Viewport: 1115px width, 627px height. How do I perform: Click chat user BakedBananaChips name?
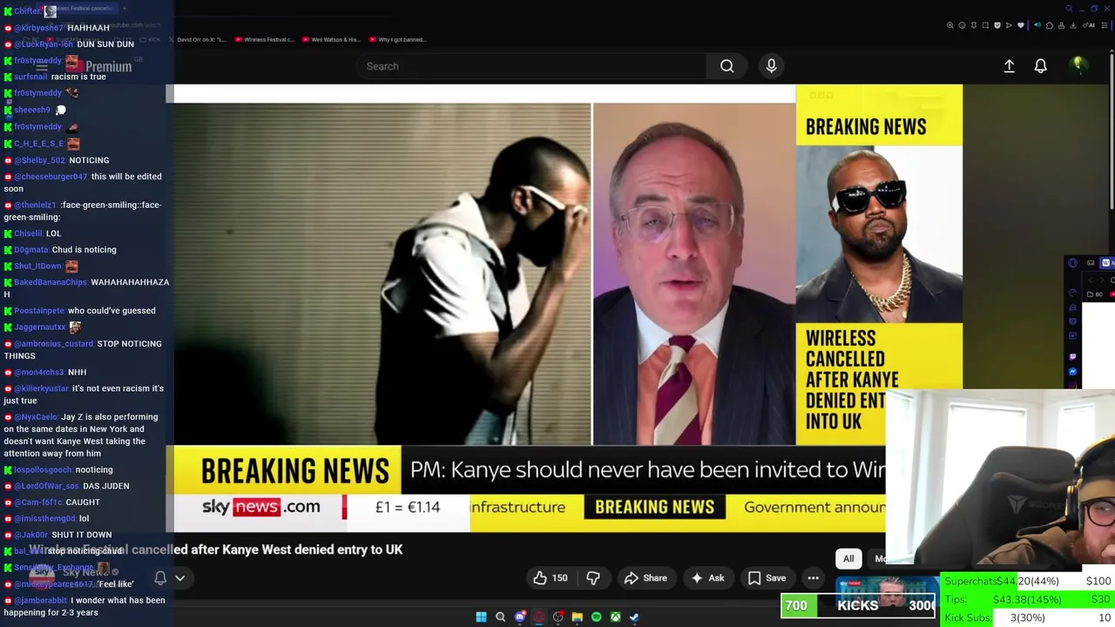click(x=51, y=282)
